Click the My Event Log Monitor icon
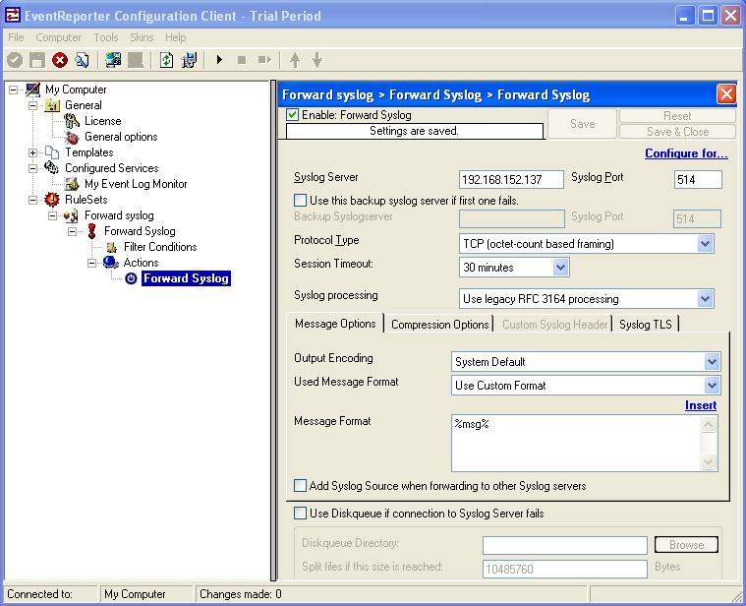This screenshot has height=606, width=746. coord(72,184)
